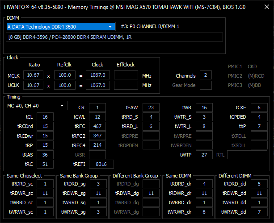Click the tCL value 16
274x223 pixels.
45,117
